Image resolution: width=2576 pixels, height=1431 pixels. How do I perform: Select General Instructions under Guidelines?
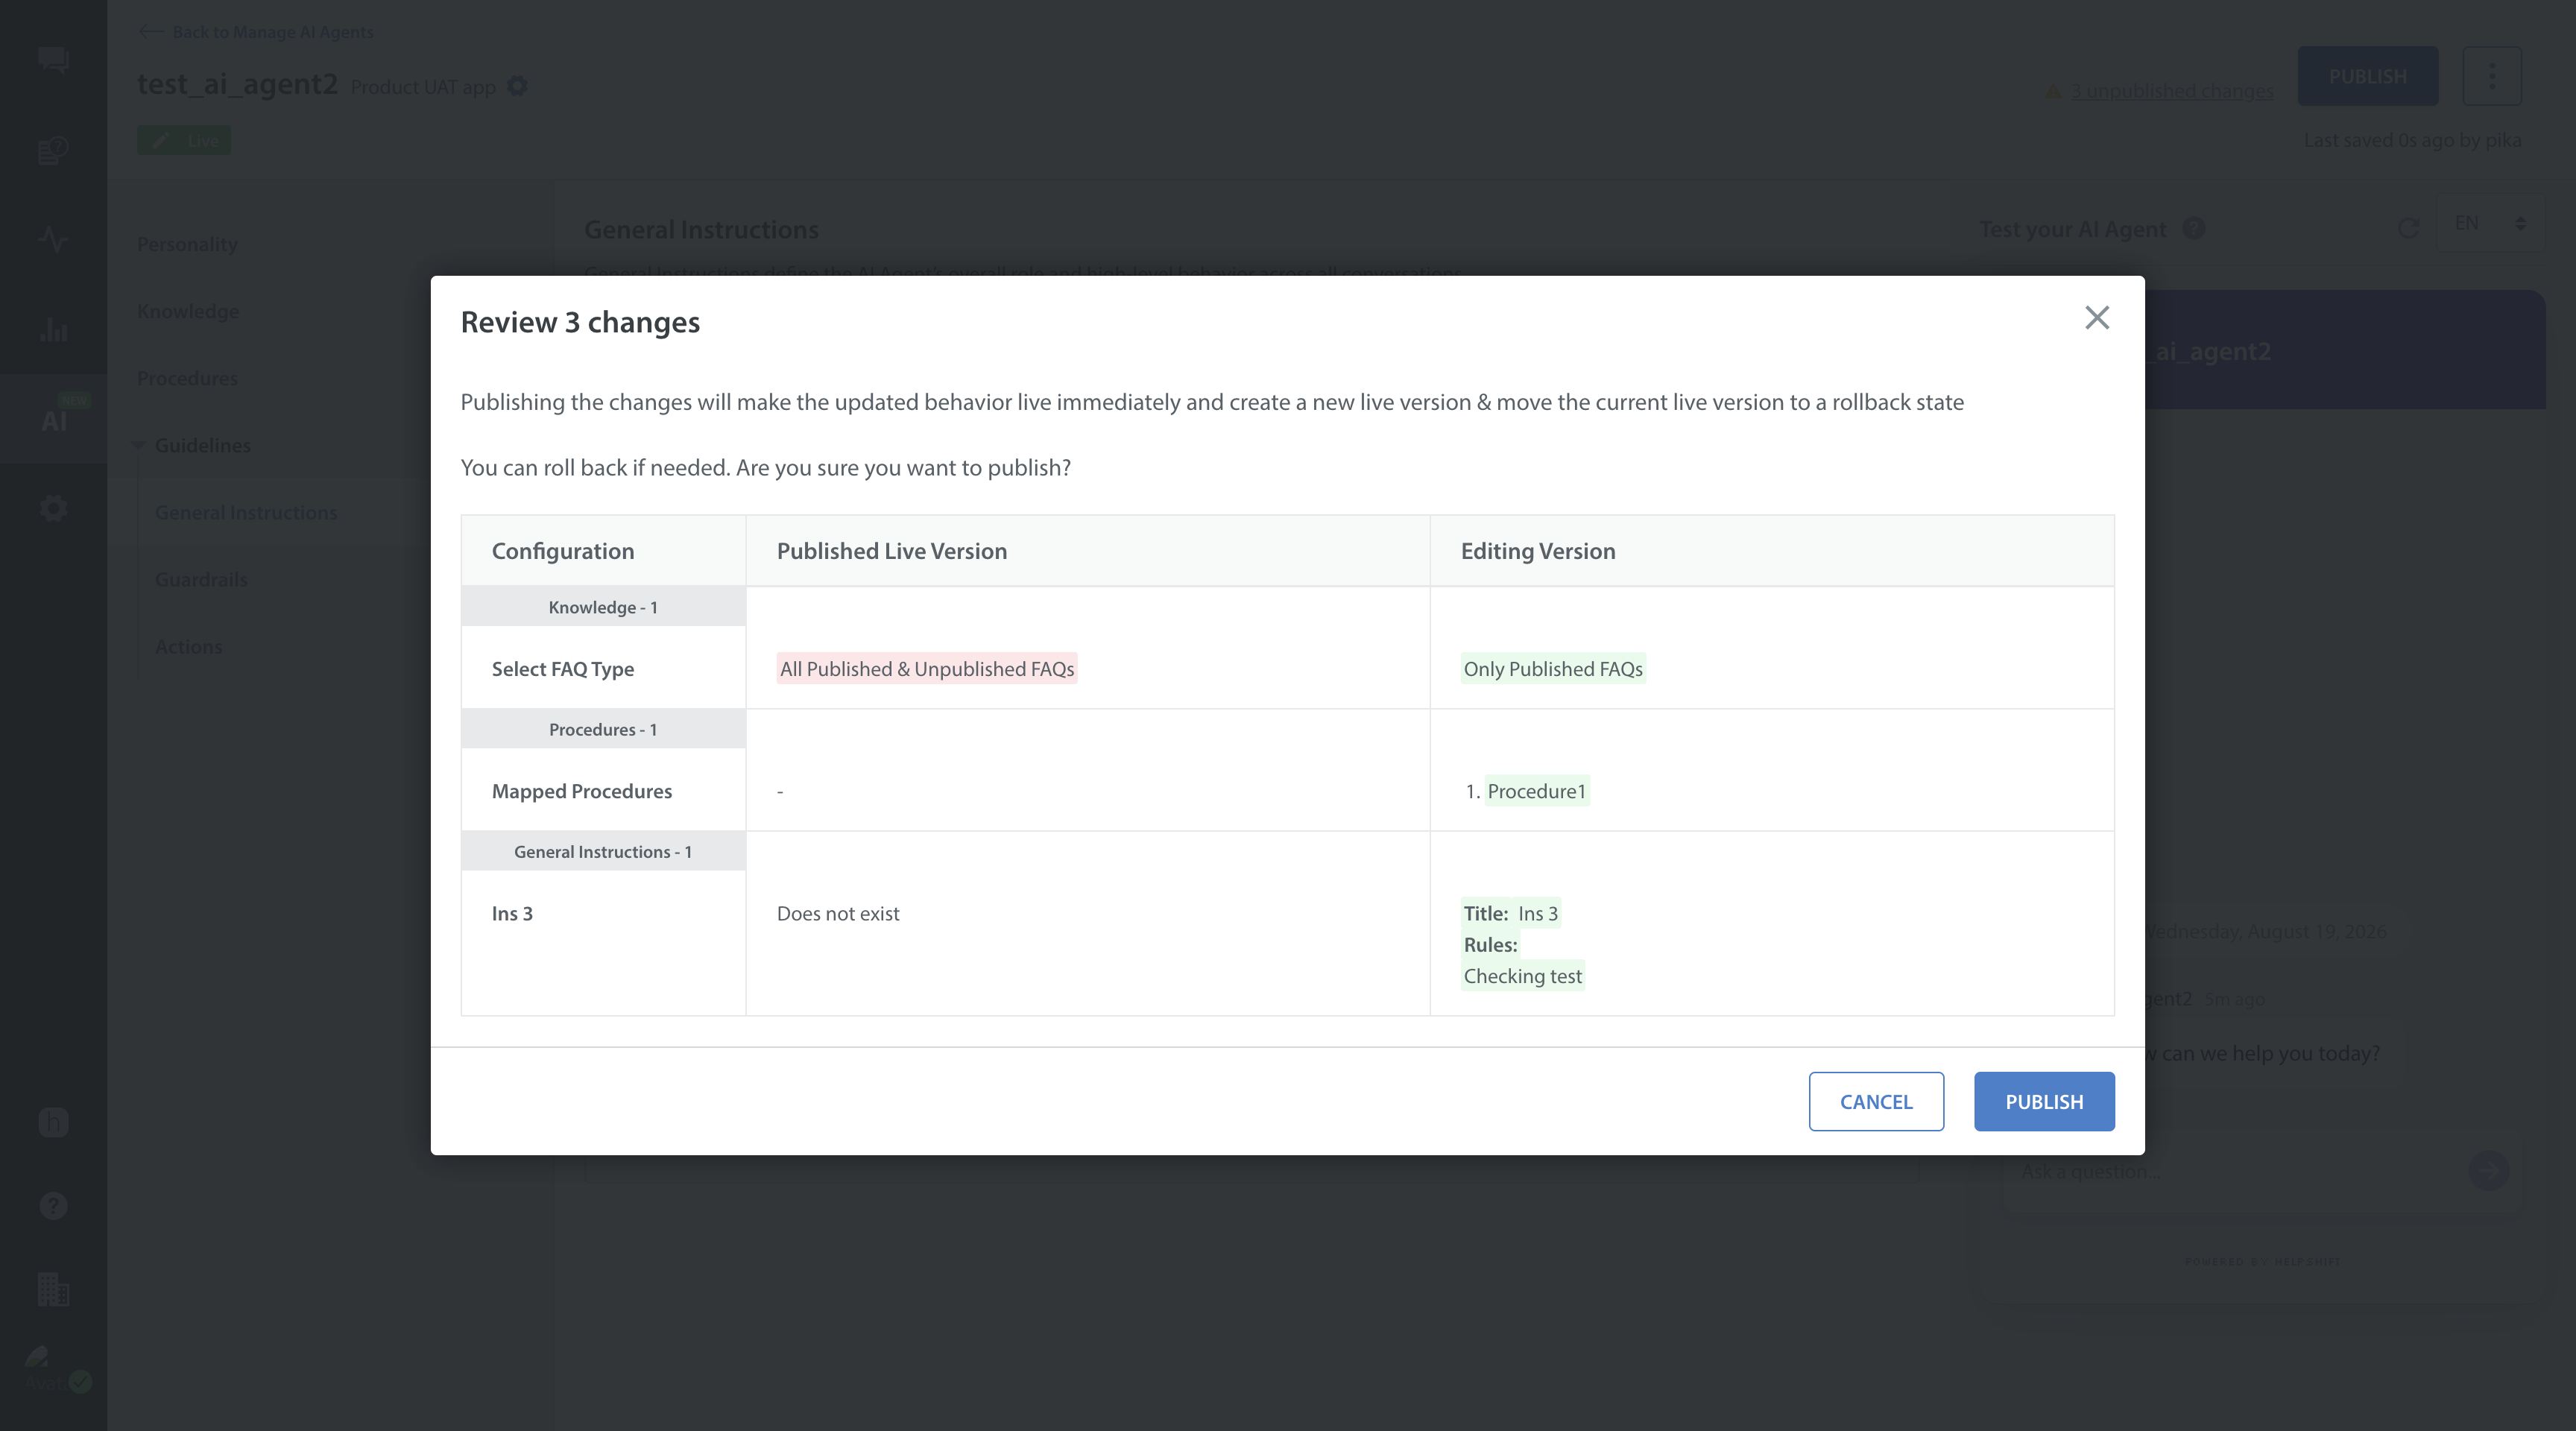246,512
